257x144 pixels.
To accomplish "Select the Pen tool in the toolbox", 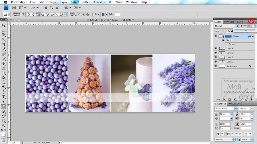I will (3, 92).
